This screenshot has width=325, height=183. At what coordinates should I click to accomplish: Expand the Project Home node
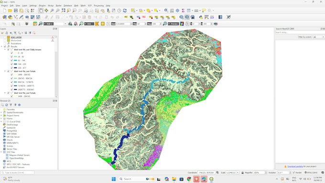[1, 116]
